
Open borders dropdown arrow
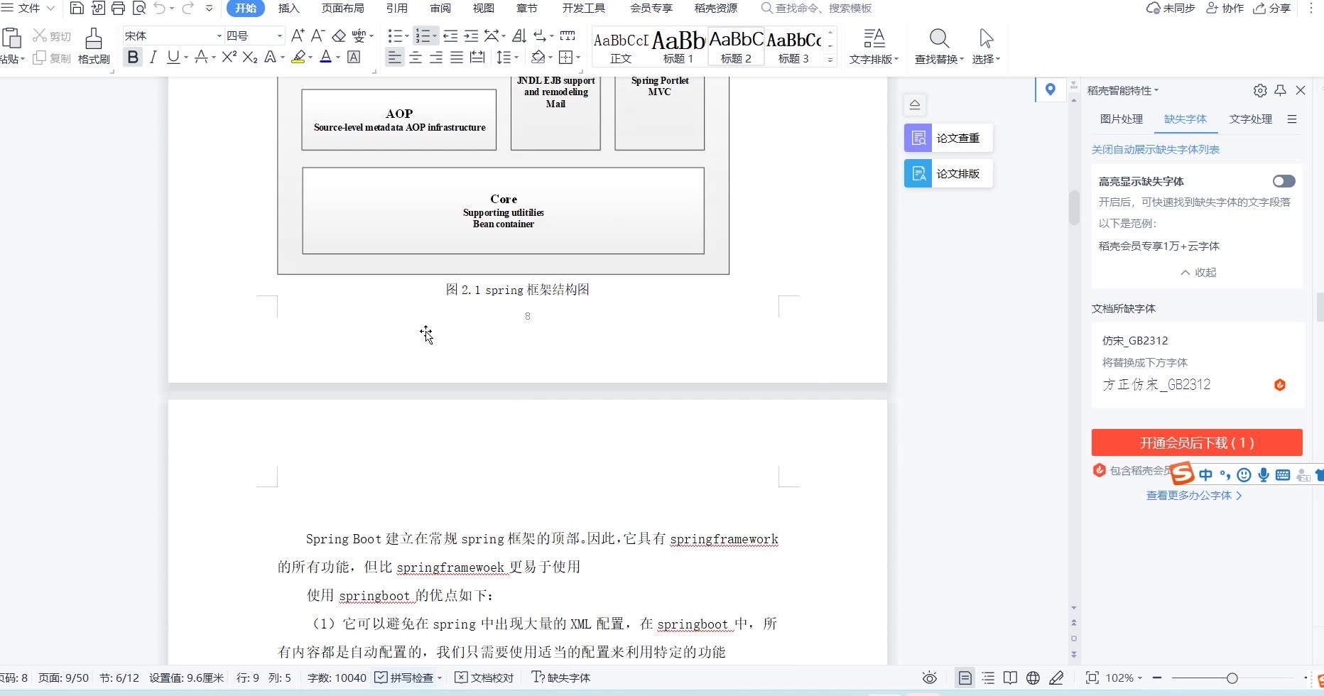coord(578,58)
